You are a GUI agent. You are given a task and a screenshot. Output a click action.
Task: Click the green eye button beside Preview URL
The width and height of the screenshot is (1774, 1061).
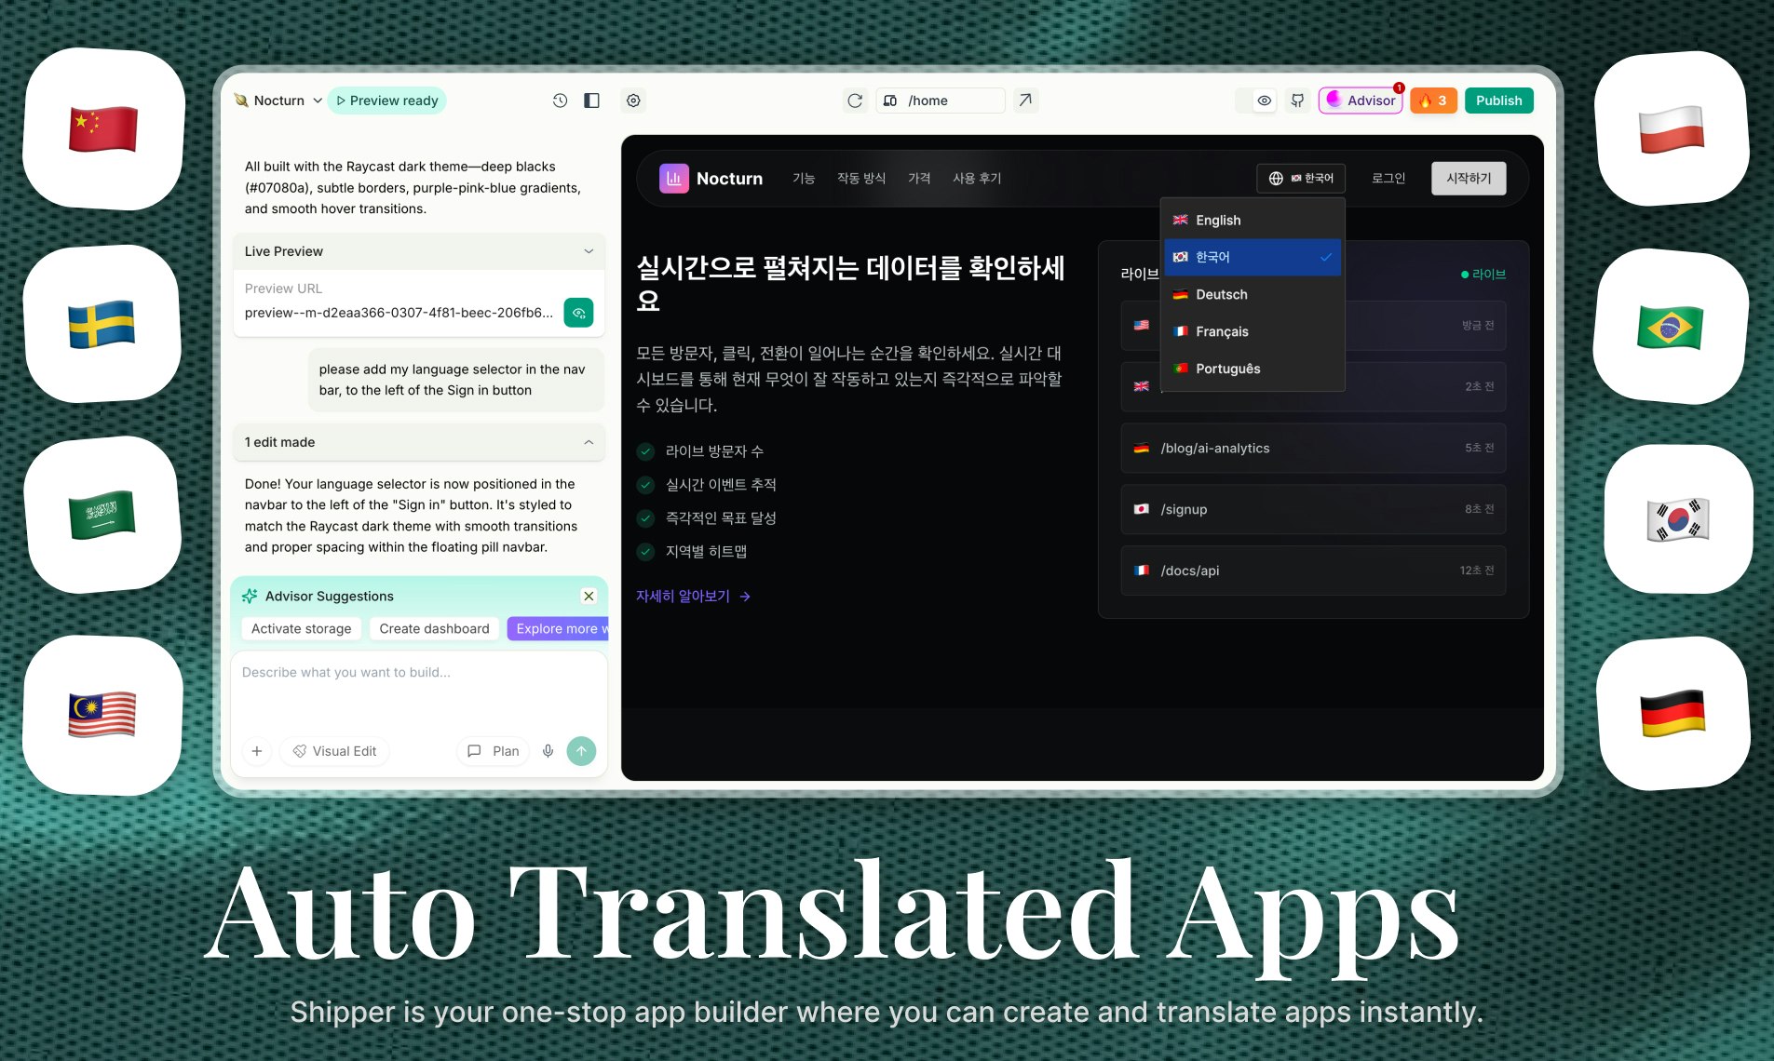pos(579,313)
